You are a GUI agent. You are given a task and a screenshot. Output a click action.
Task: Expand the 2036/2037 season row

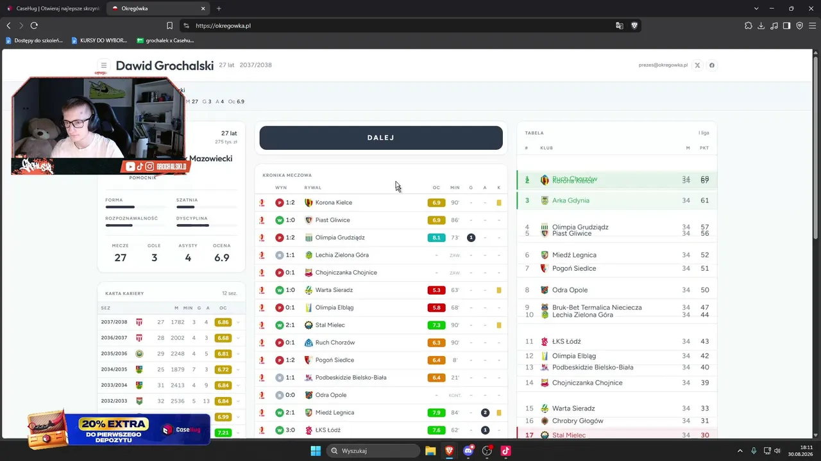[238, 338]
